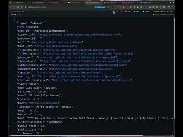Click the horizontal scrollbar at bottom
183x137 pixels.
click(x=77, y=135)
